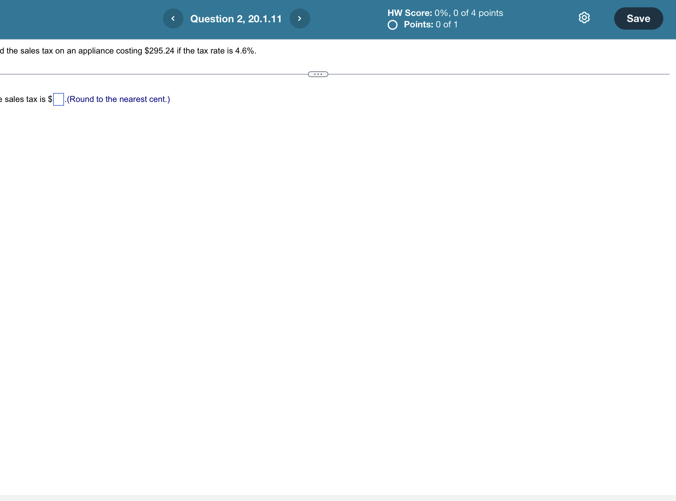Viewport: 676px width, 501px height.
Task: Click the 'sales tax is $' label
Action: click(27, 99)
